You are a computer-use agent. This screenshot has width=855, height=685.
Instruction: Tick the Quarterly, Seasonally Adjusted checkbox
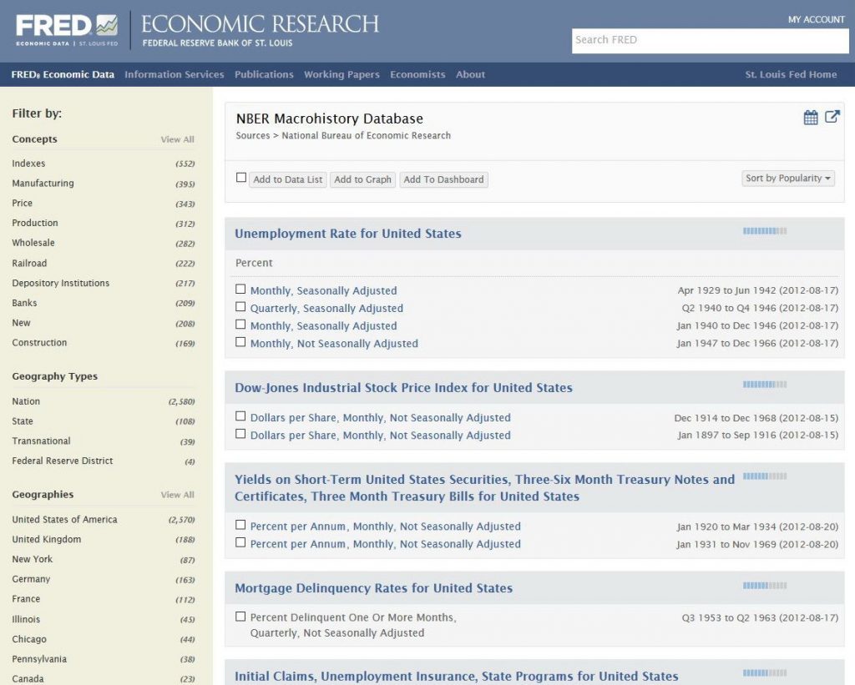[240, 307]
